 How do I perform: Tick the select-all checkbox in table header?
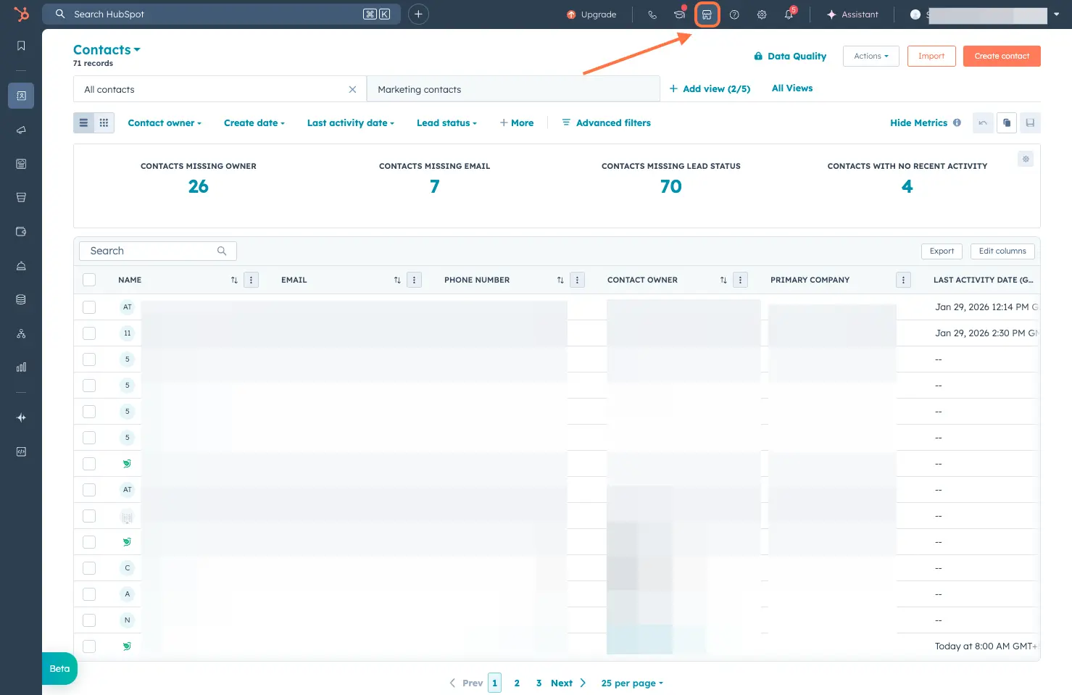[89, 280]
